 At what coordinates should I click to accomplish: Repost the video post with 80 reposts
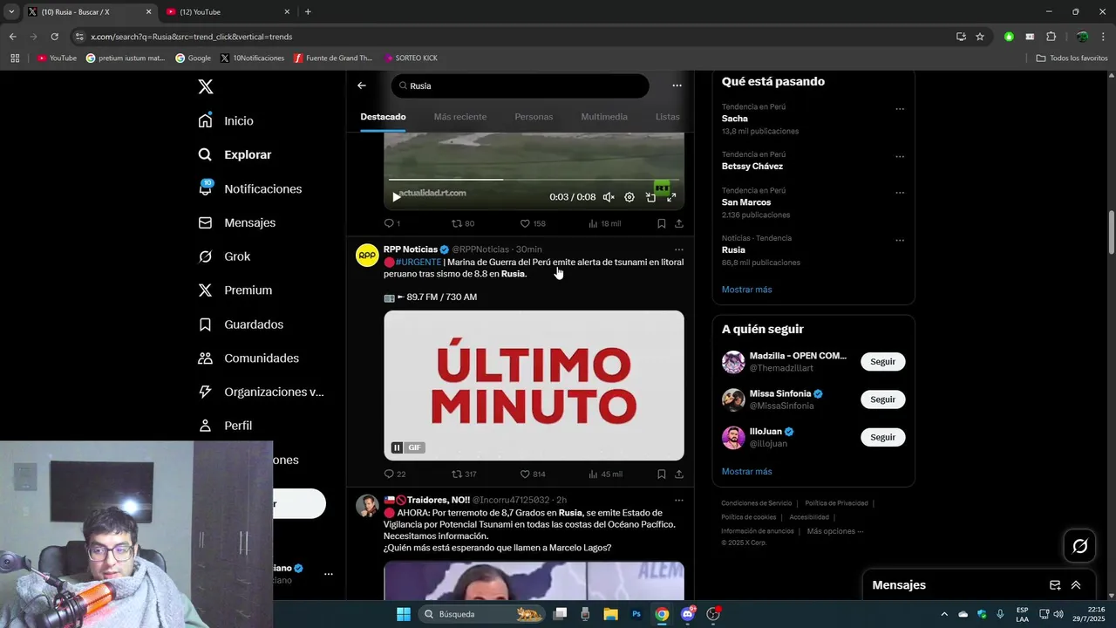pos(463,223)
